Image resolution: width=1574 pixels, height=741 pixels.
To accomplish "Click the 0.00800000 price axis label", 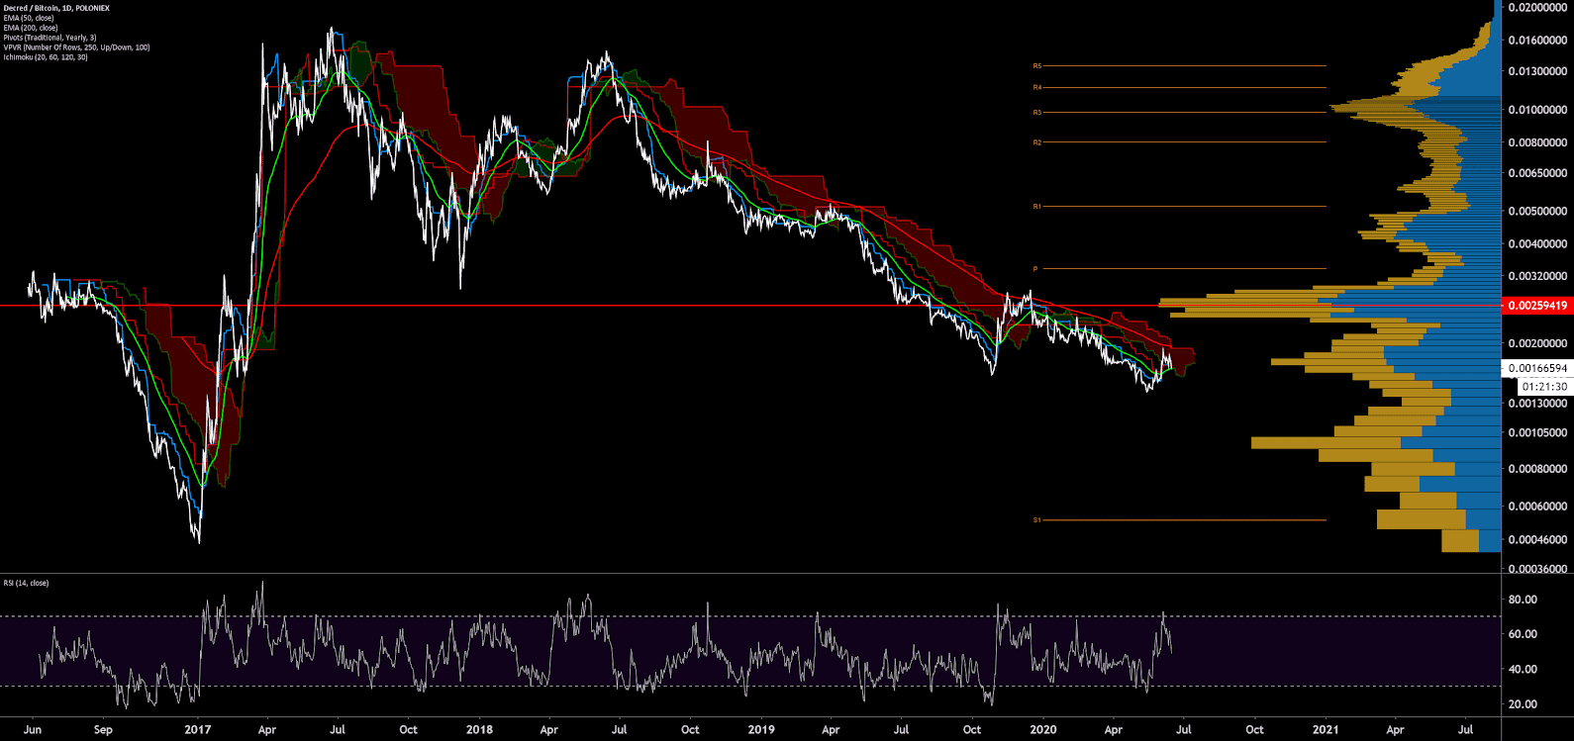I will [x=1537, y=142].
